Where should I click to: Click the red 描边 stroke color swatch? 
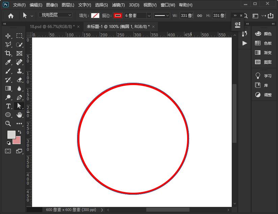pyautogui.click(x=119, y=16)
